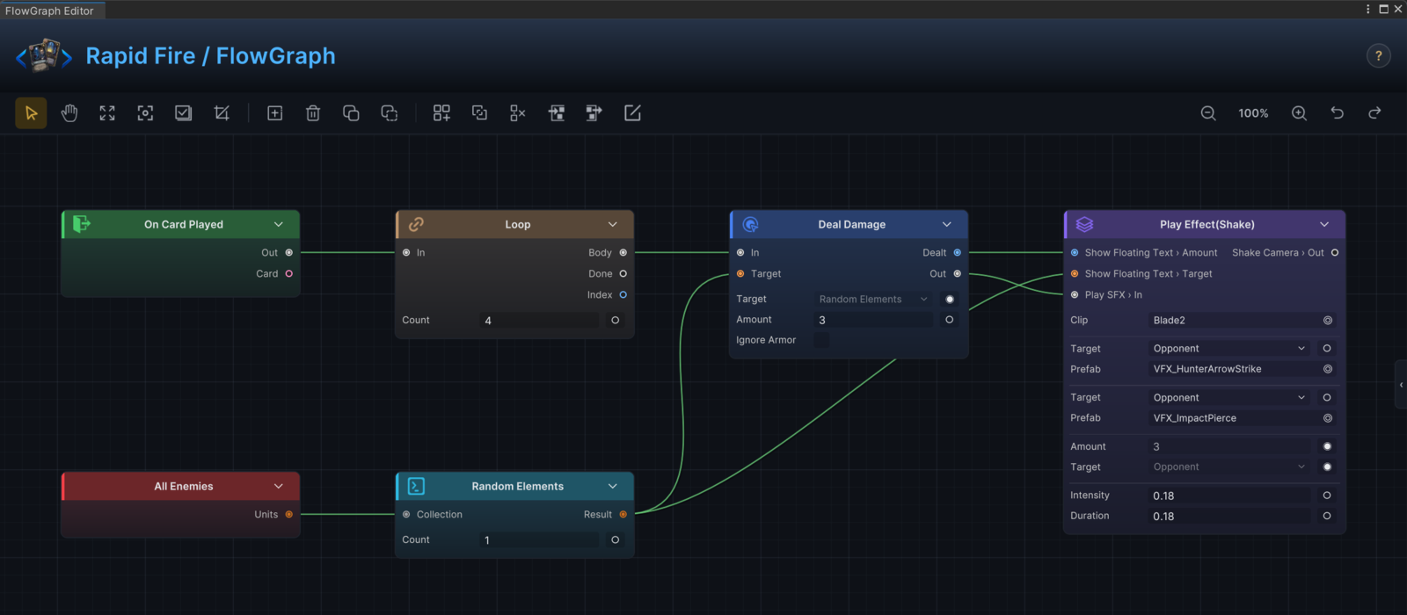The height and width of the screenshot is (615, 1407).
Task: Click the Random Elements Count value field
Action: (540, 540)
